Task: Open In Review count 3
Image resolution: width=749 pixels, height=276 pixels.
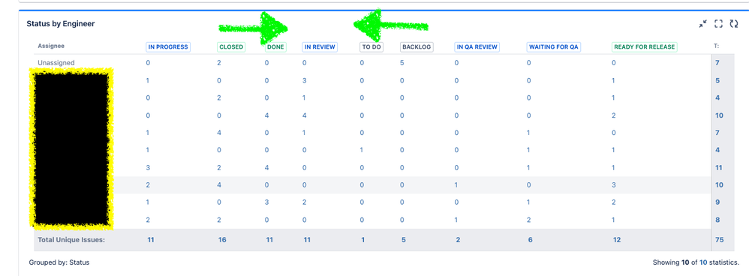Action: pos(304,80)
